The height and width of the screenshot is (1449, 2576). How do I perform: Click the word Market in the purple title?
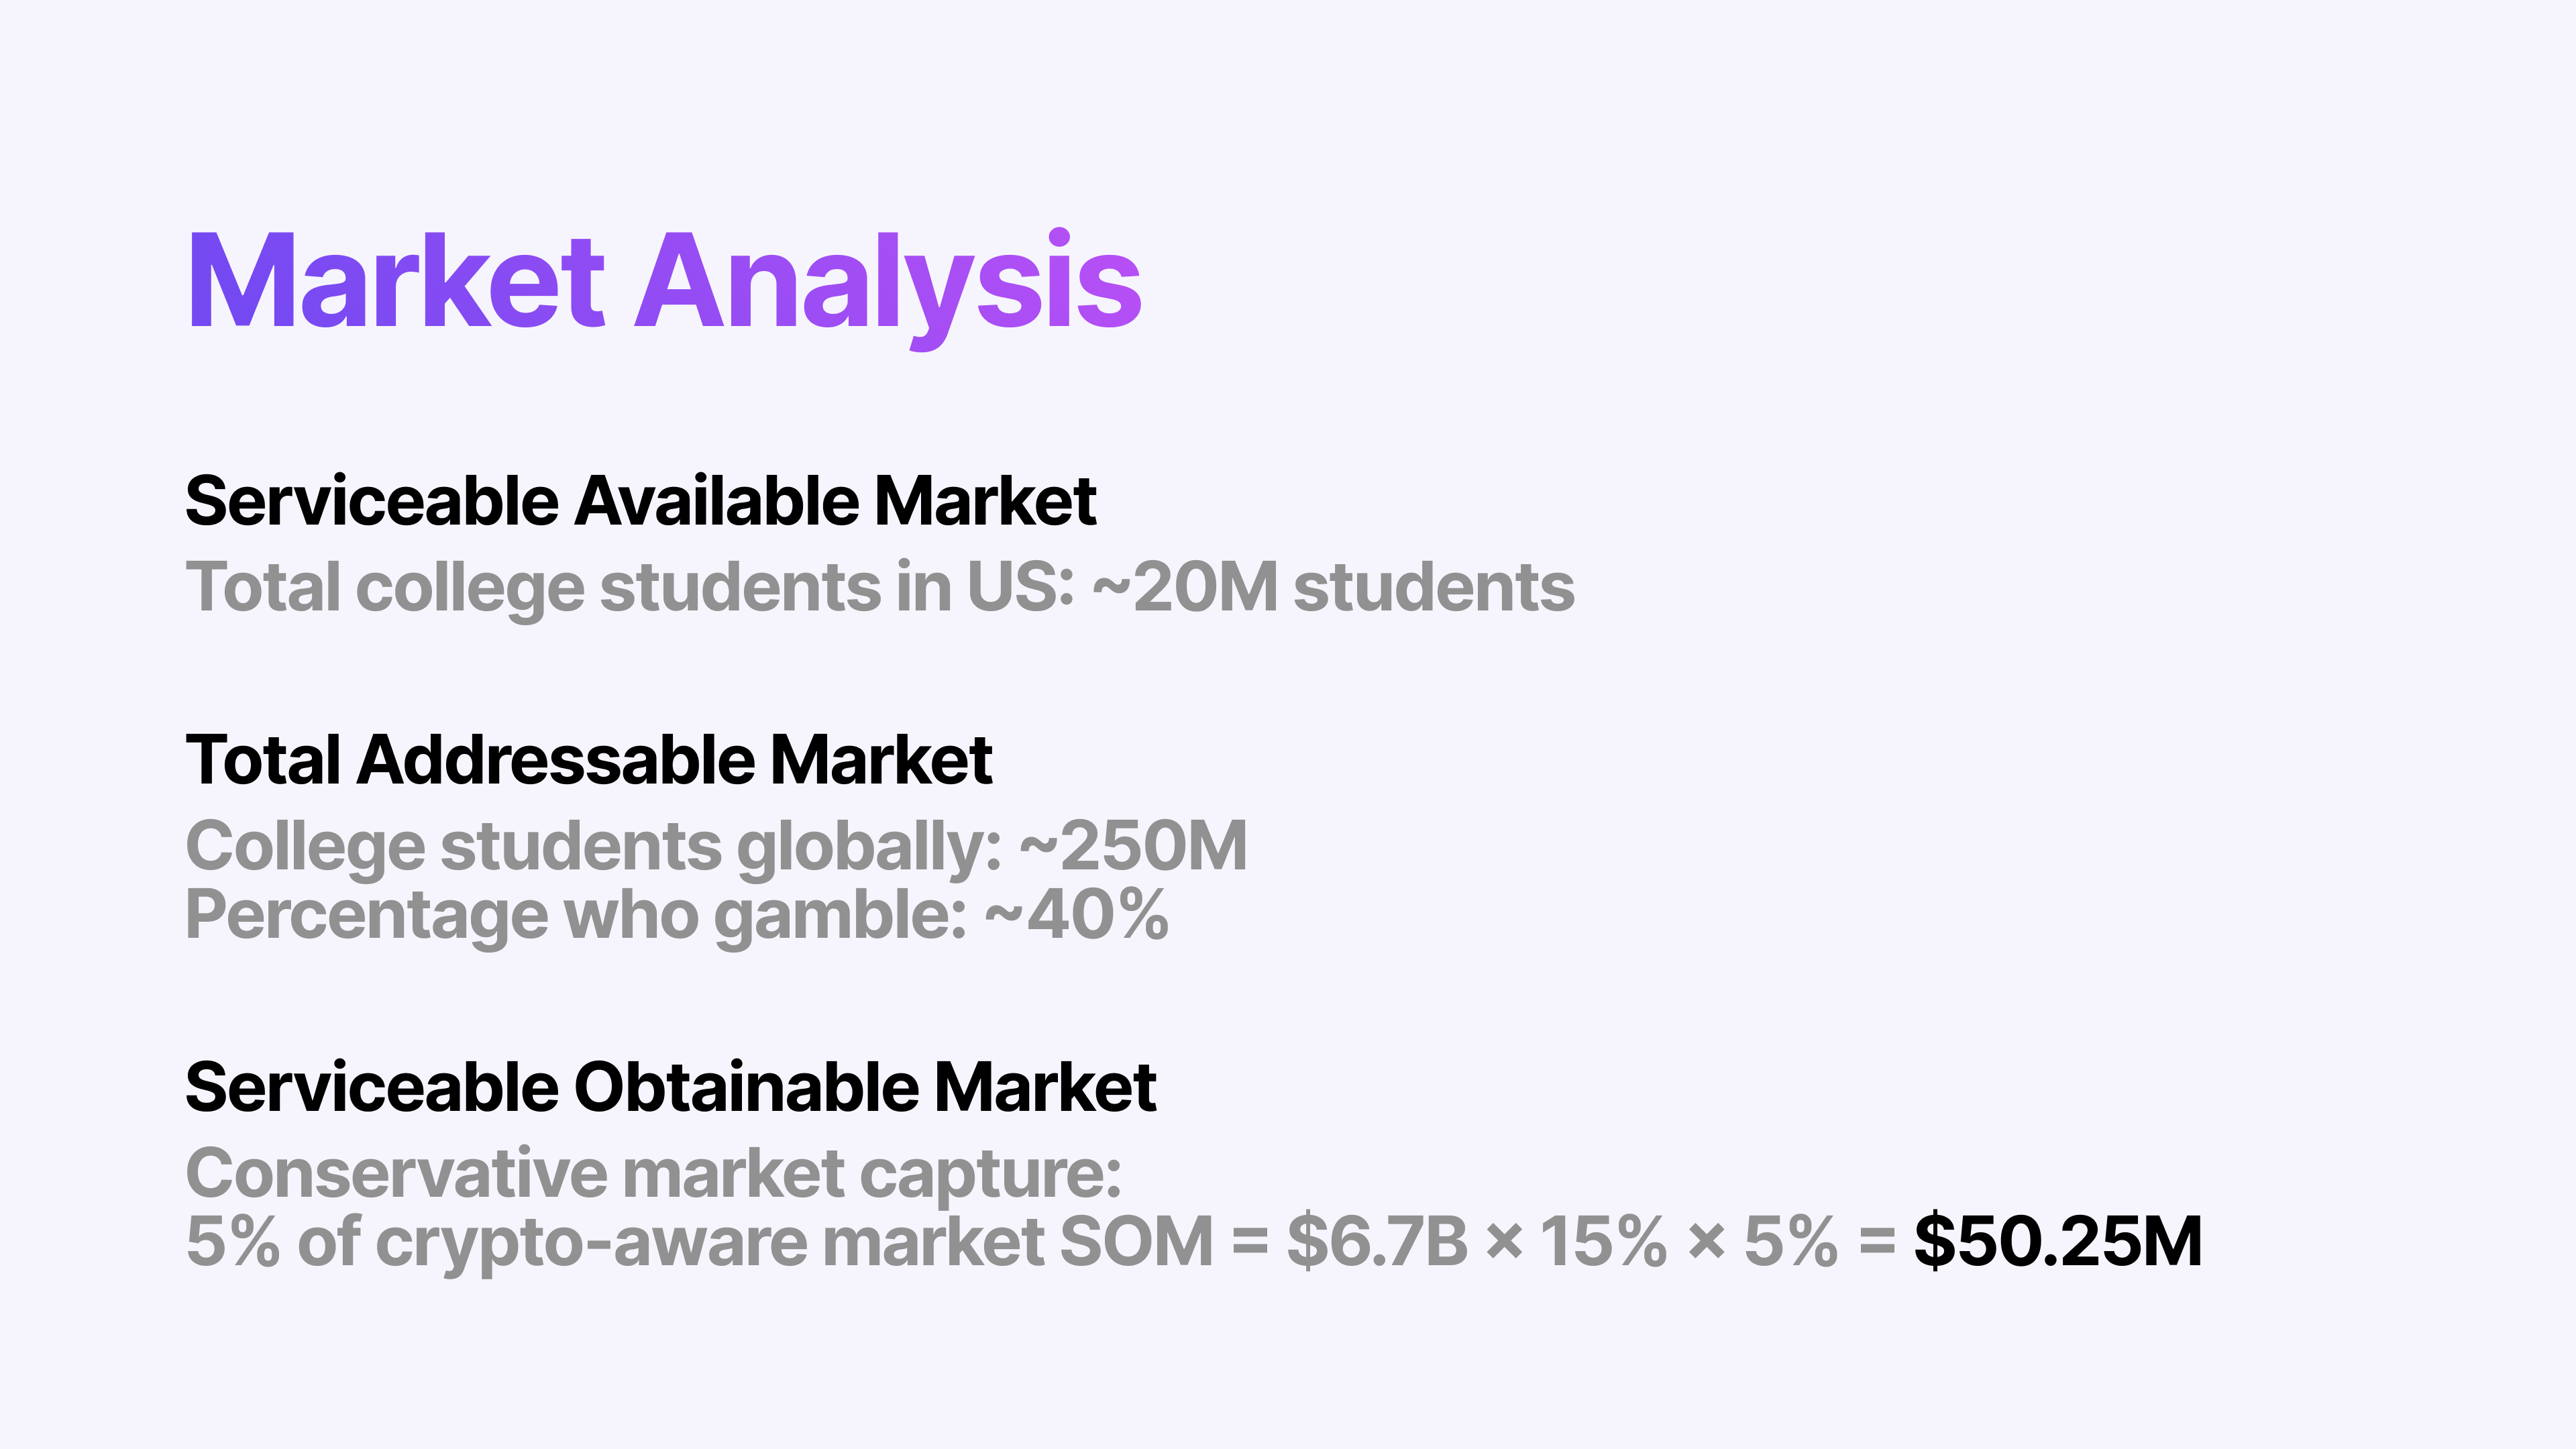click(x=397, y=281)
